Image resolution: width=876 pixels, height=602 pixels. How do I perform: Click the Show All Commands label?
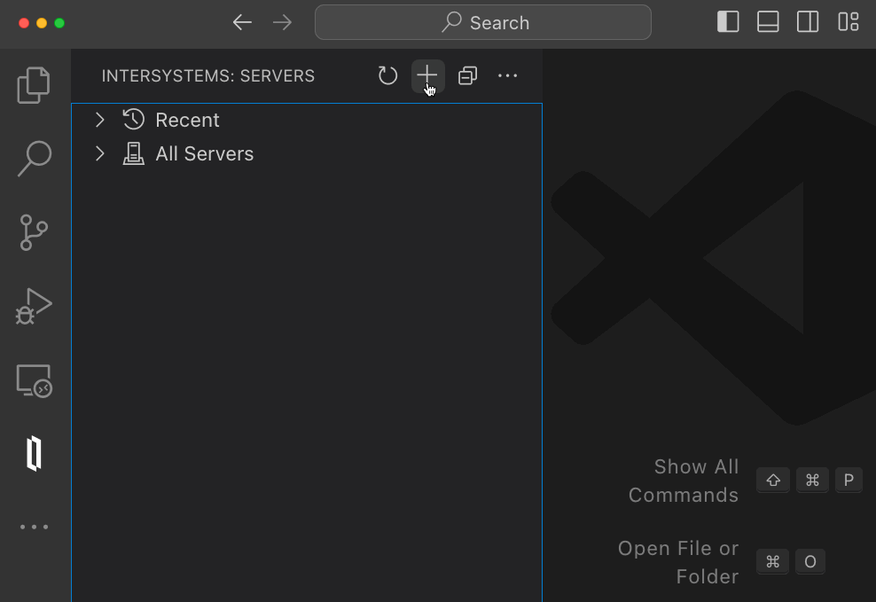click(684, 481)
